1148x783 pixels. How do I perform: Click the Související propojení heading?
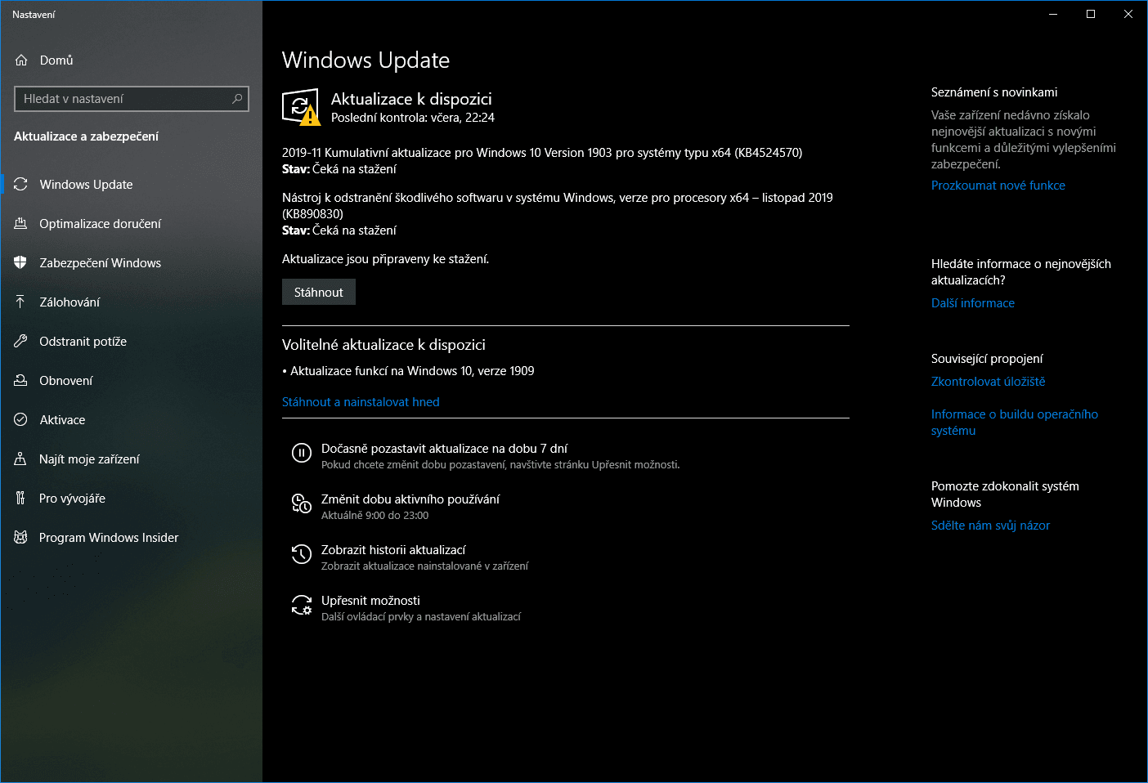[x=987, y=359]
